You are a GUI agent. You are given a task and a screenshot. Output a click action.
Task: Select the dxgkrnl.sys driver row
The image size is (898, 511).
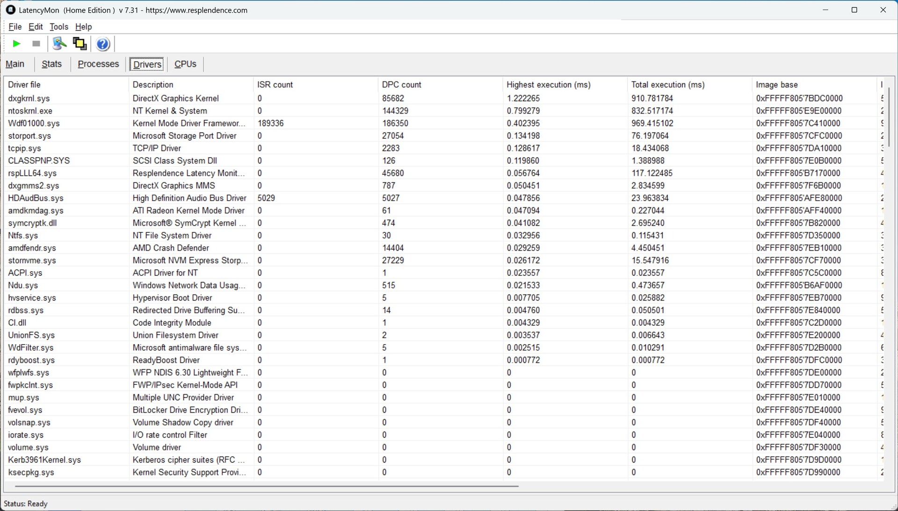tap(29, 98)
